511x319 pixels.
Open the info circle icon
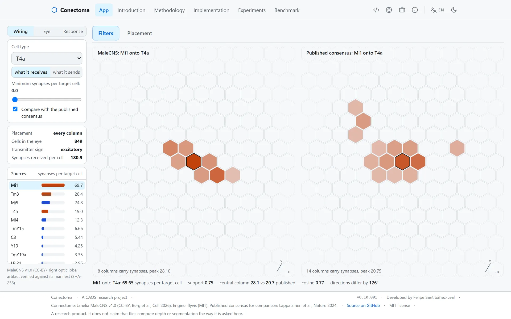click(x=415, y=10)
